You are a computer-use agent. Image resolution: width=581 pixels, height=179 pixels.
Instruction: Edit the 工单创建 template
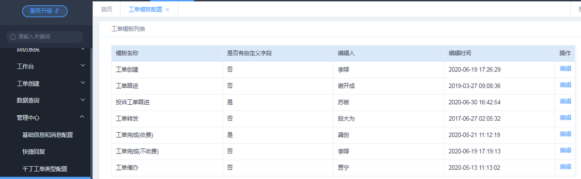point(565,69)
